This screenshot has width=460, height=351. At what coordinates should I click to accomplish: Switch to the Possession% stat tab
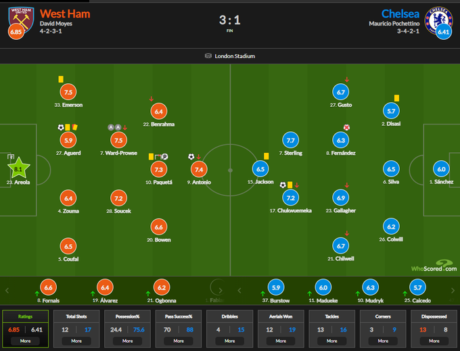tap(127, 316)
